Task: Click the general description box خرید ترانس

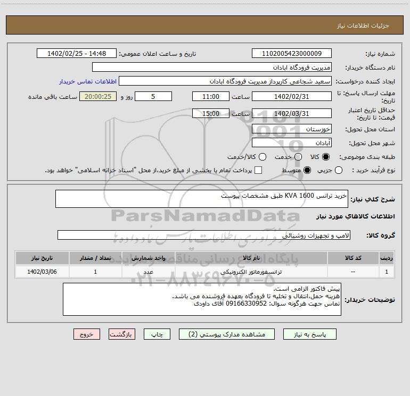Action: [202, 199]
